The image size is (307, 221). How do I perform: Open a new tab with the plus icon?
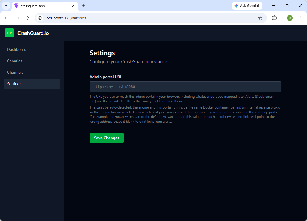tap(84, 6)
